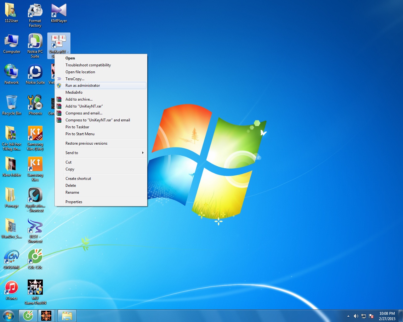Choose Open from the context menu
Image resolution: width=403 pixels, height=322 pixels.
[x=101, y=58]
